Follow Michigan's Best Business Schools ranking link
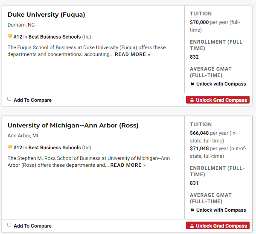 click(x=55, y=148)
